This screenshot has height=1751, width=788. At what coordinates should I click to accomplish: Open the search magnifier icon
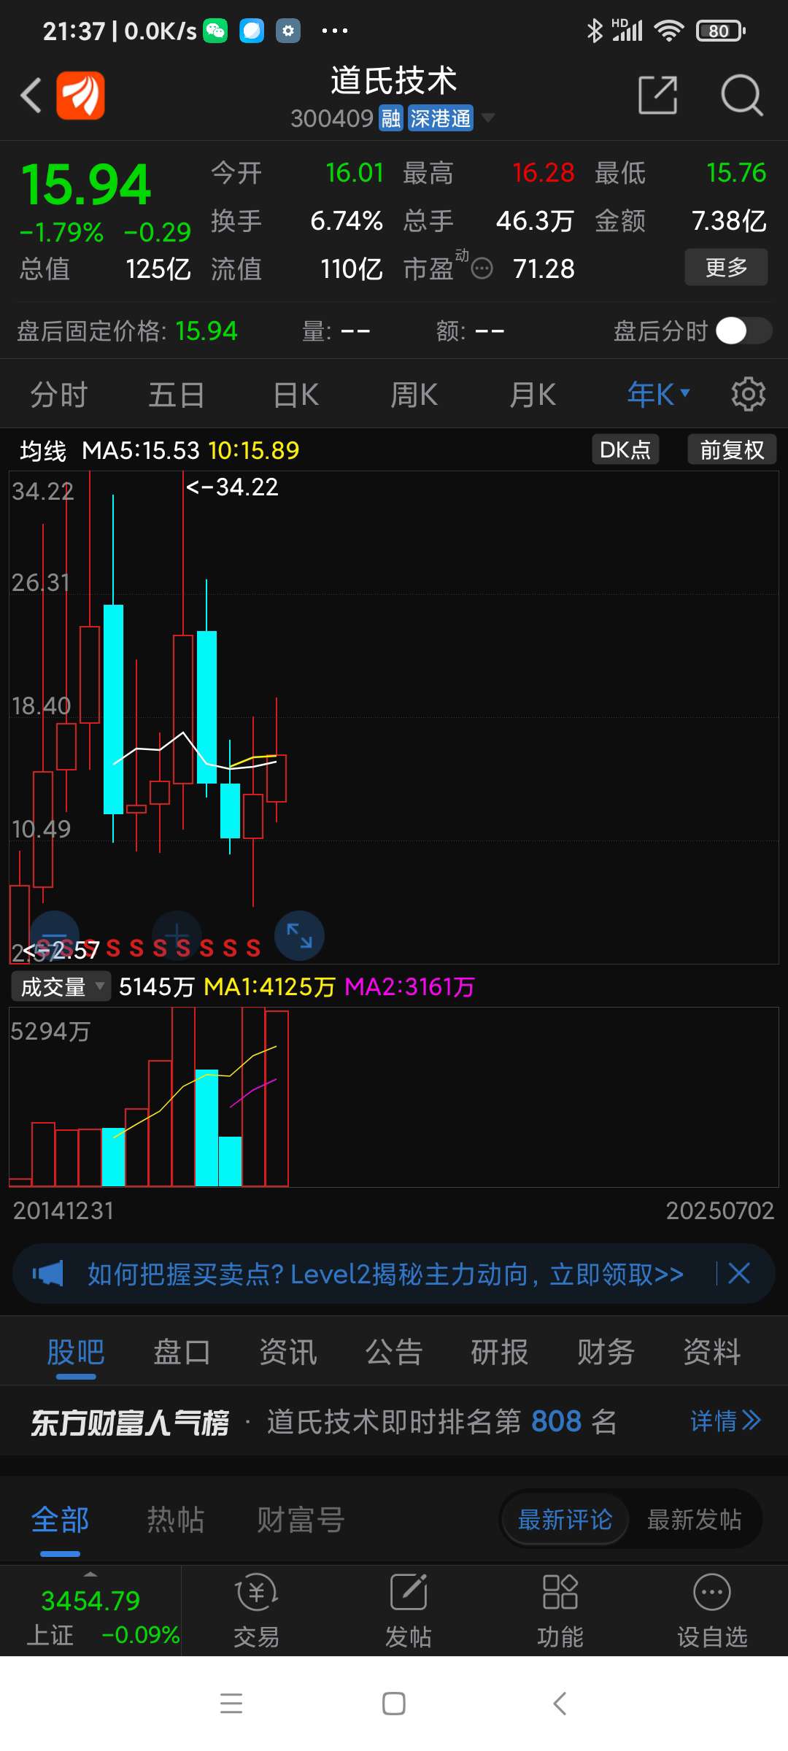(x=741, y=95)
